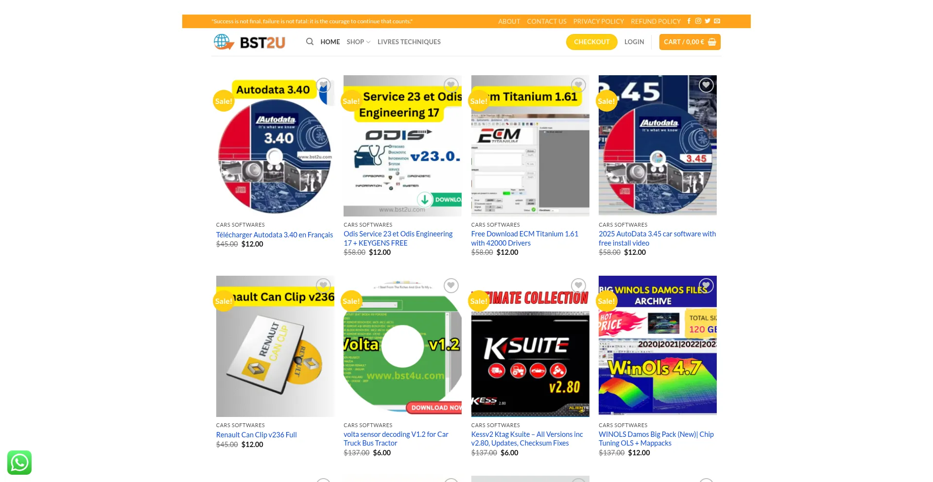Viewport: 933px width, 482px height.
Task: Open PRIVACY POLICY link
Action: pyautogui.click(x=599, y=21)
